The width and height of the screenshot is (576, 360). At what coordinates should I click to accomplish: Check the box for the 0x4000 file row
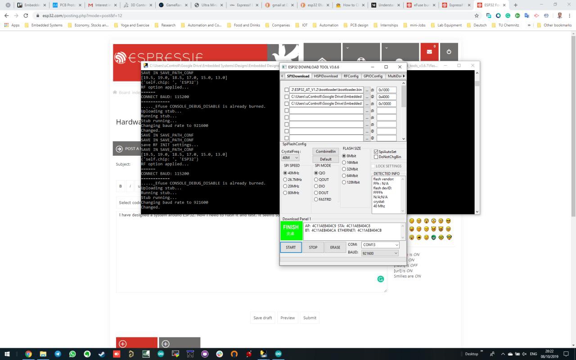click(287, 97)
